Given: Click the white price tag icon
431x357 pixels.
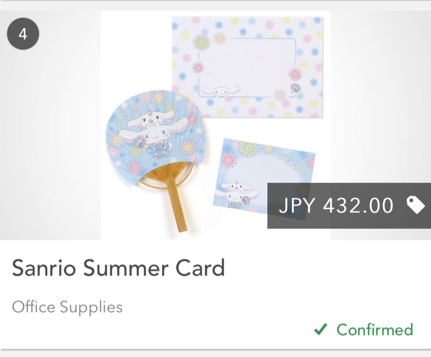Looking at the screenshot, I should pyautogui.click(x=415, y=205).
